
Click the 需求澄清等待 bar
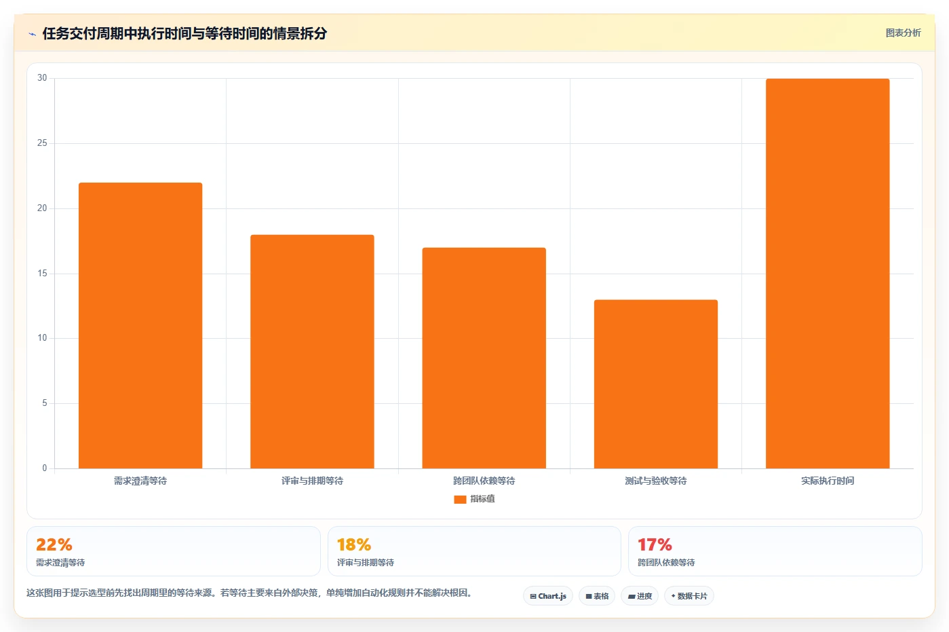(140, 325)
